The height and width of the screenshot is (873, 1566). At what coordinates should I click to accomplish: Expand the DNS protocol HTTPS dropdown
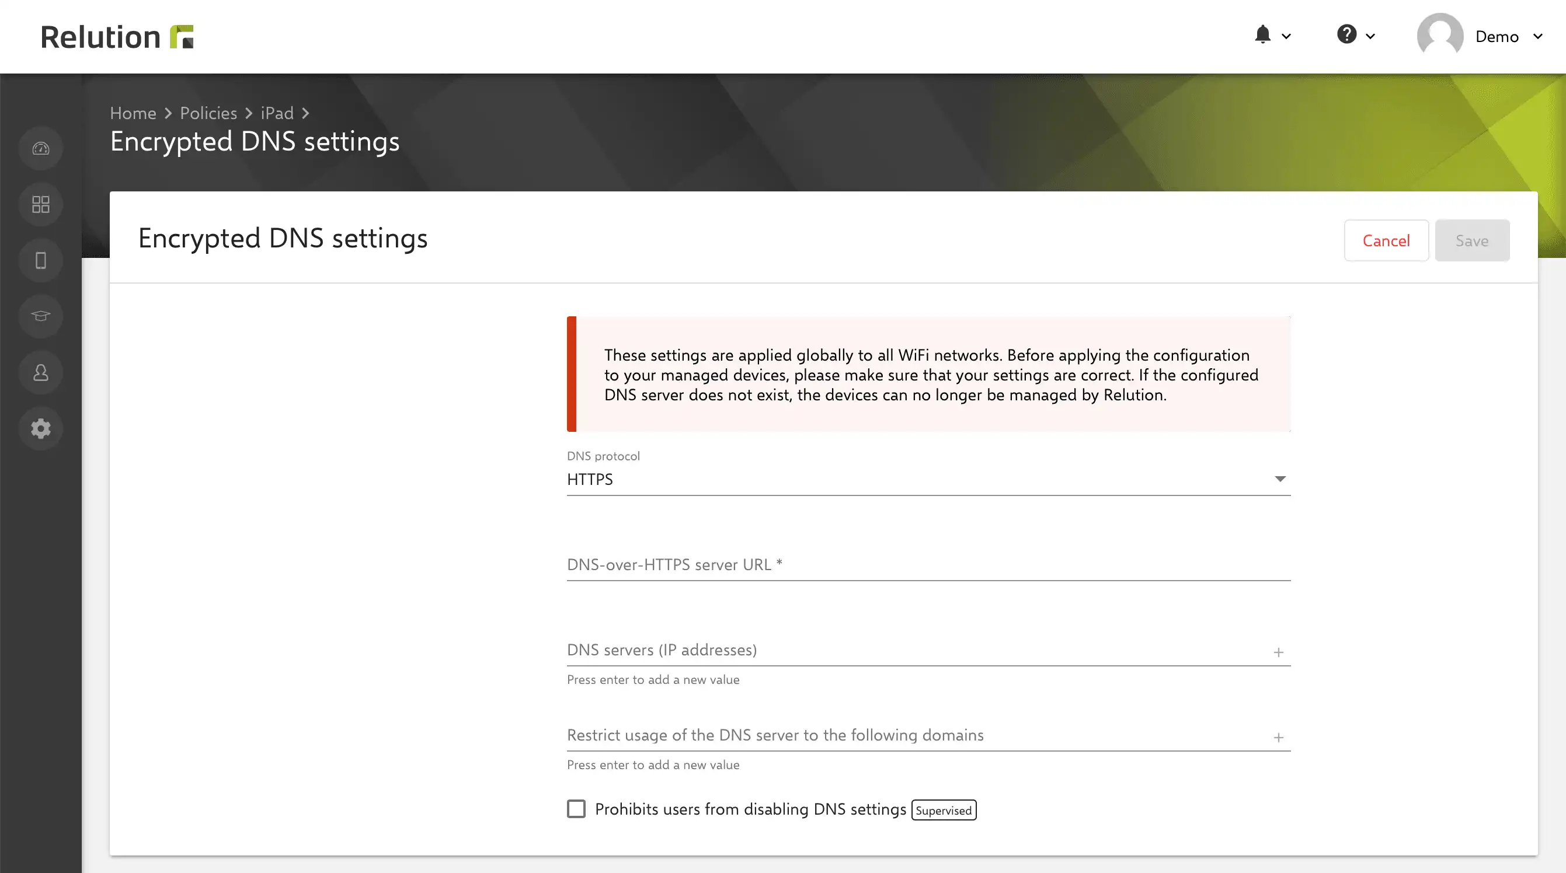[x=928, y=479]
